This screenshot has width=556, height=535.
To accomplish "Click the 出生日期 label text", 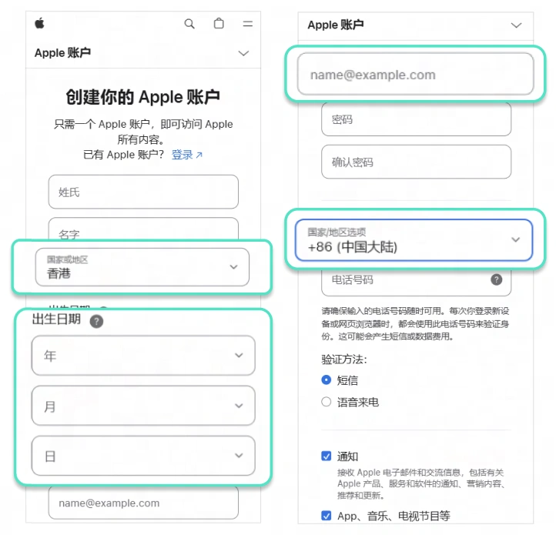I will 56,319.
